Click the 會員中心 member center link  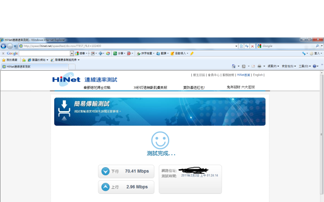pyautogui.click(x=214, y=75)
